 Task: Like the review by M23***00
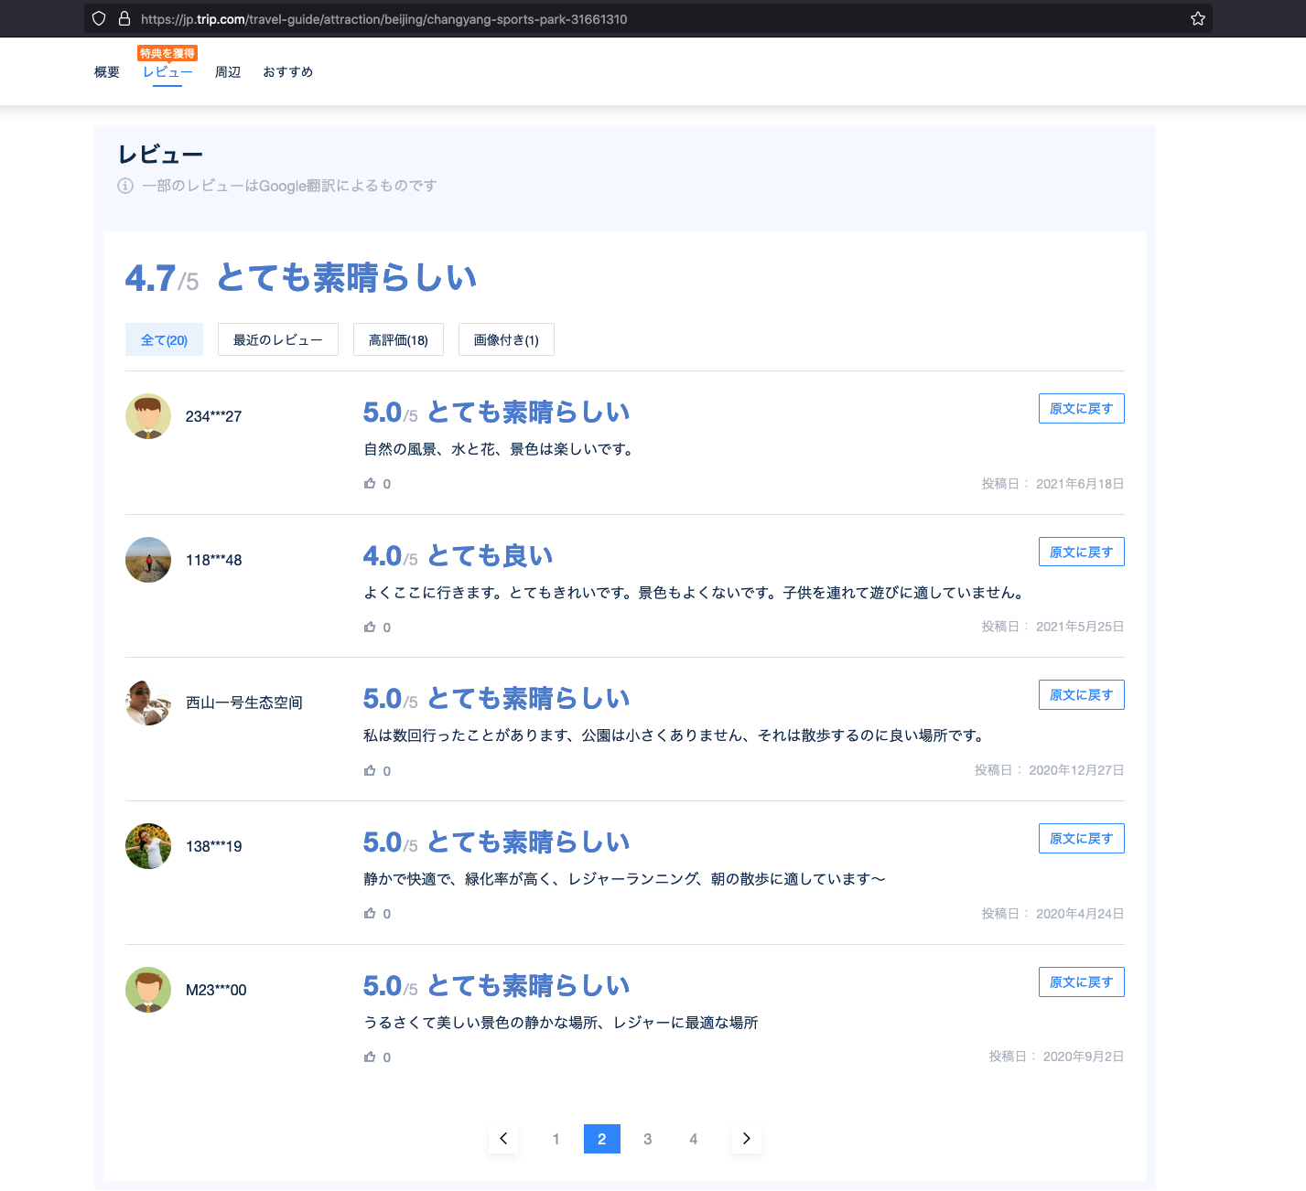point(370,1057)
